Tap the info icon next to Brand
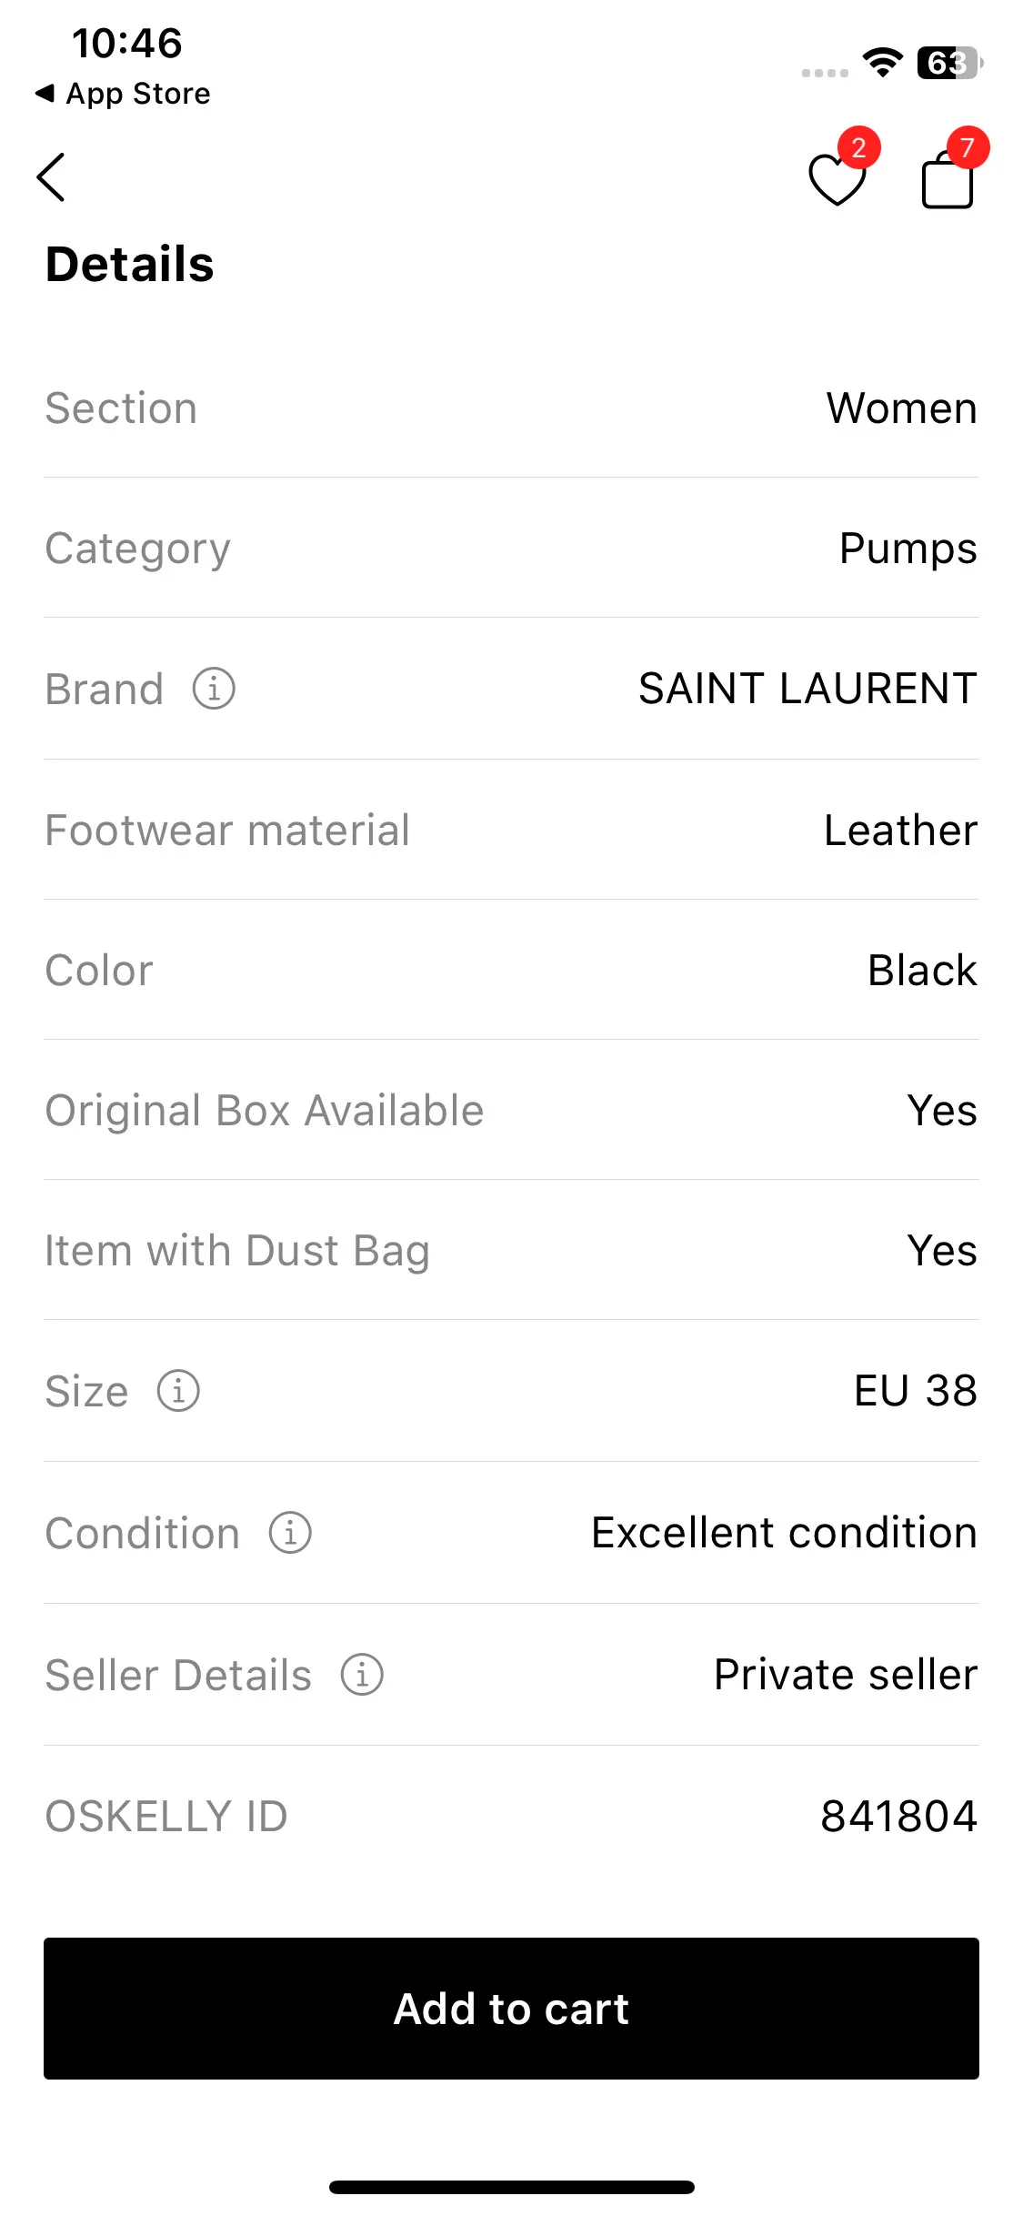The height and width of the screenshot is (2216, 1023). click(x=214, y=689)
